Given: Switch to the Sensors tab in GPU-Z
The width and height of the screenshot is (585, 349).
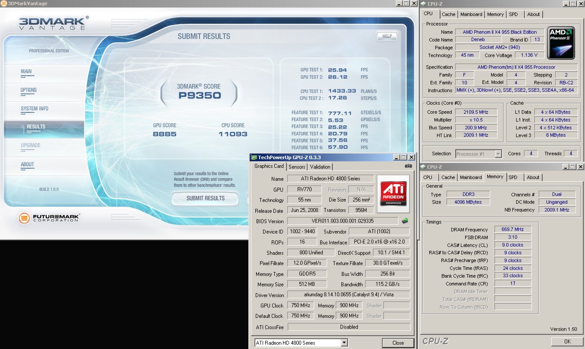Looking at the screenshot, I should coord(297,167).
